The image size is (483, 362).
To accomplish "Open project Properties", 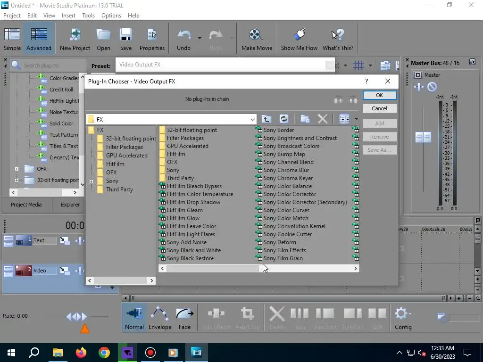I will [x=152, y=39].
